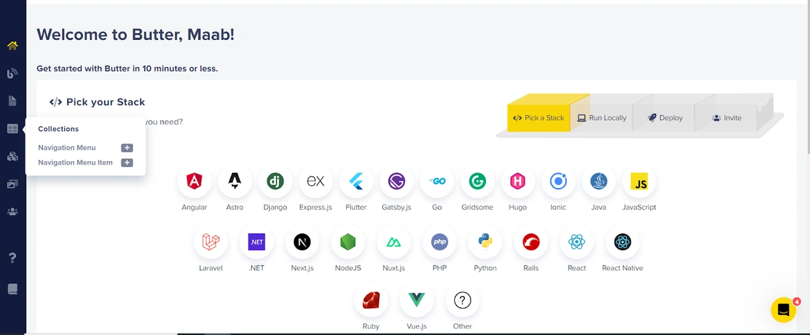Click the Collections popup heading
The image size is (810, 335).
click(x=58, y=129)
